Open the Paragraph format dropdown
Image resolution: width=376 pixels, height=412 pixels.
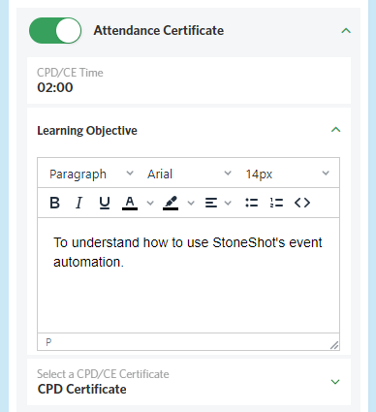[x=91, y=174]
